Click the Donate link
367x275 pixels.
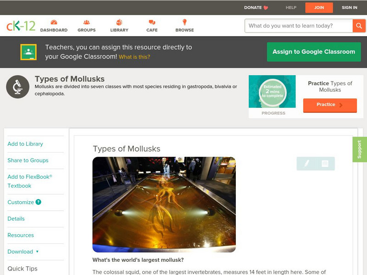tap(256, 7)
